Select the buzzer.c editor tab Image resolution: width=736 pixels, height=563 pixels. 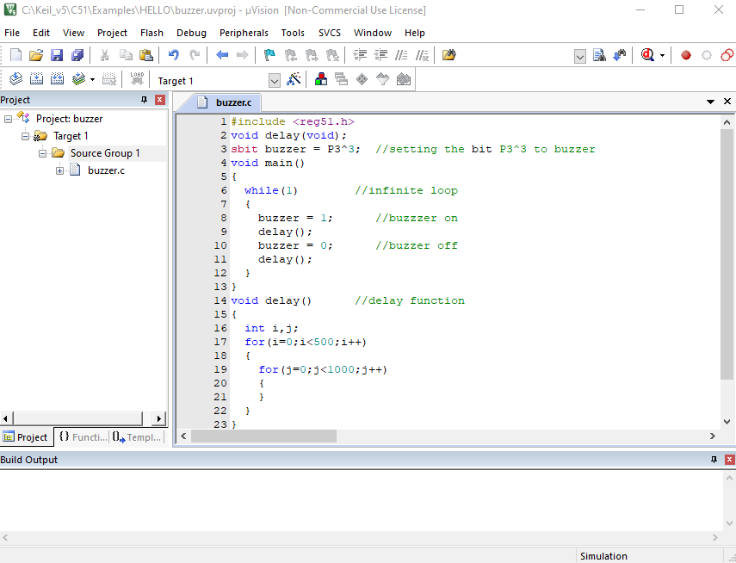pyautogui.click(x=225, y=102)
